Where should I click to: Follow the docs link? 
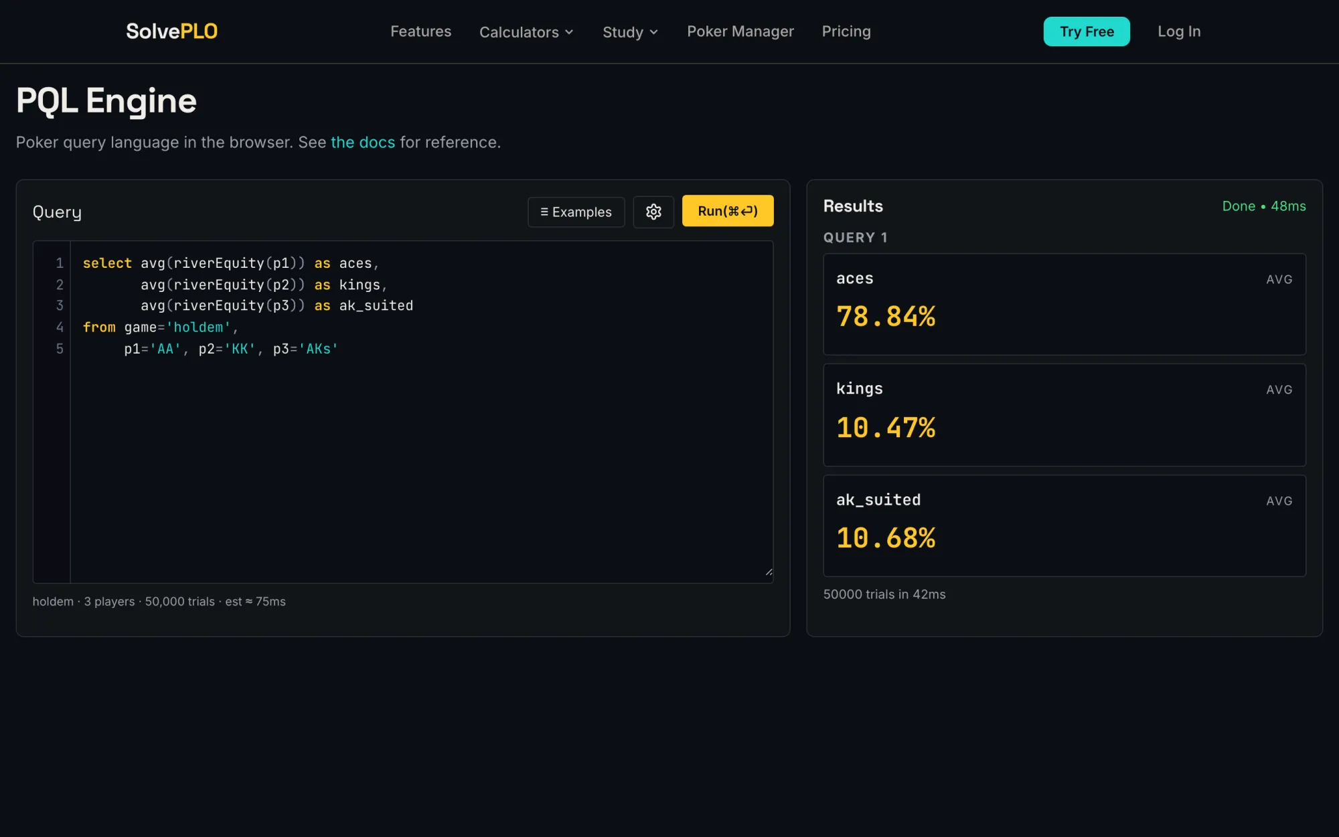coord(363,142)
